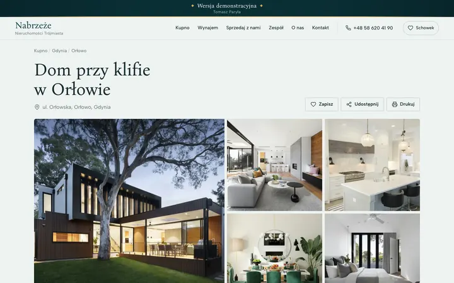Click the Tomasz Paryła banner text
The height and width of the screenshot is (283, 454).
[227, 12]
